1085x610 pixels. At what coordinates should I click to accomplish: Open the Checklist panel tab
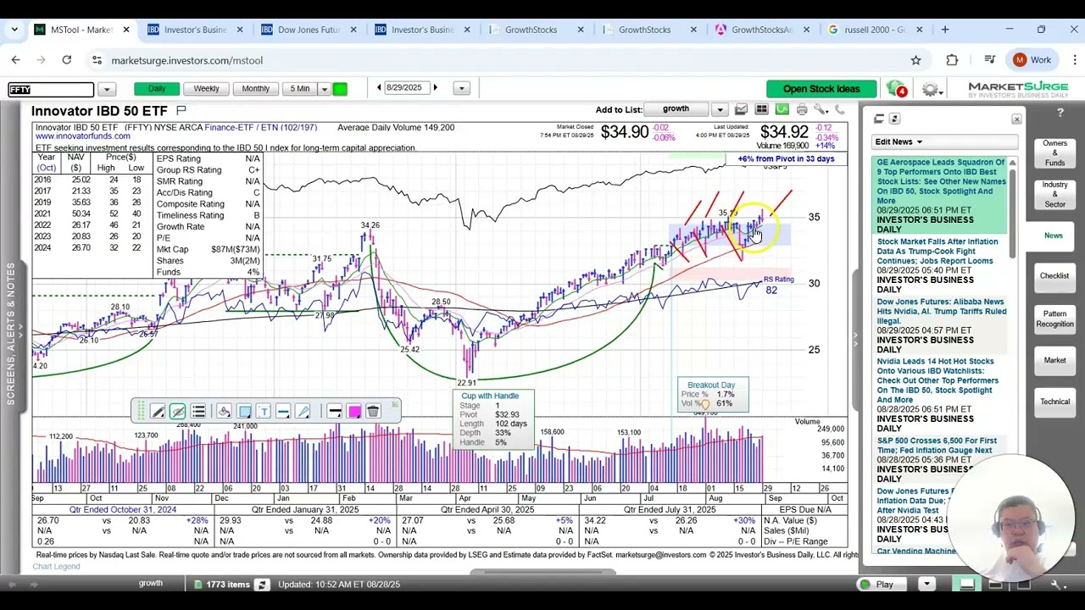pos(1054,276)
